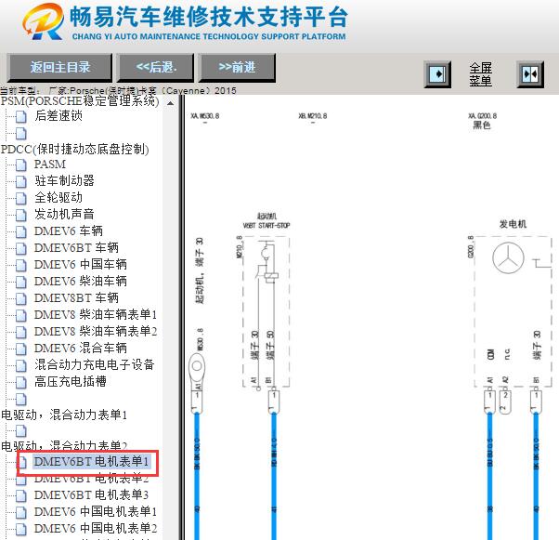
Task: Open DMEV6 混合车辆 entry
Action: coord(81,348)
